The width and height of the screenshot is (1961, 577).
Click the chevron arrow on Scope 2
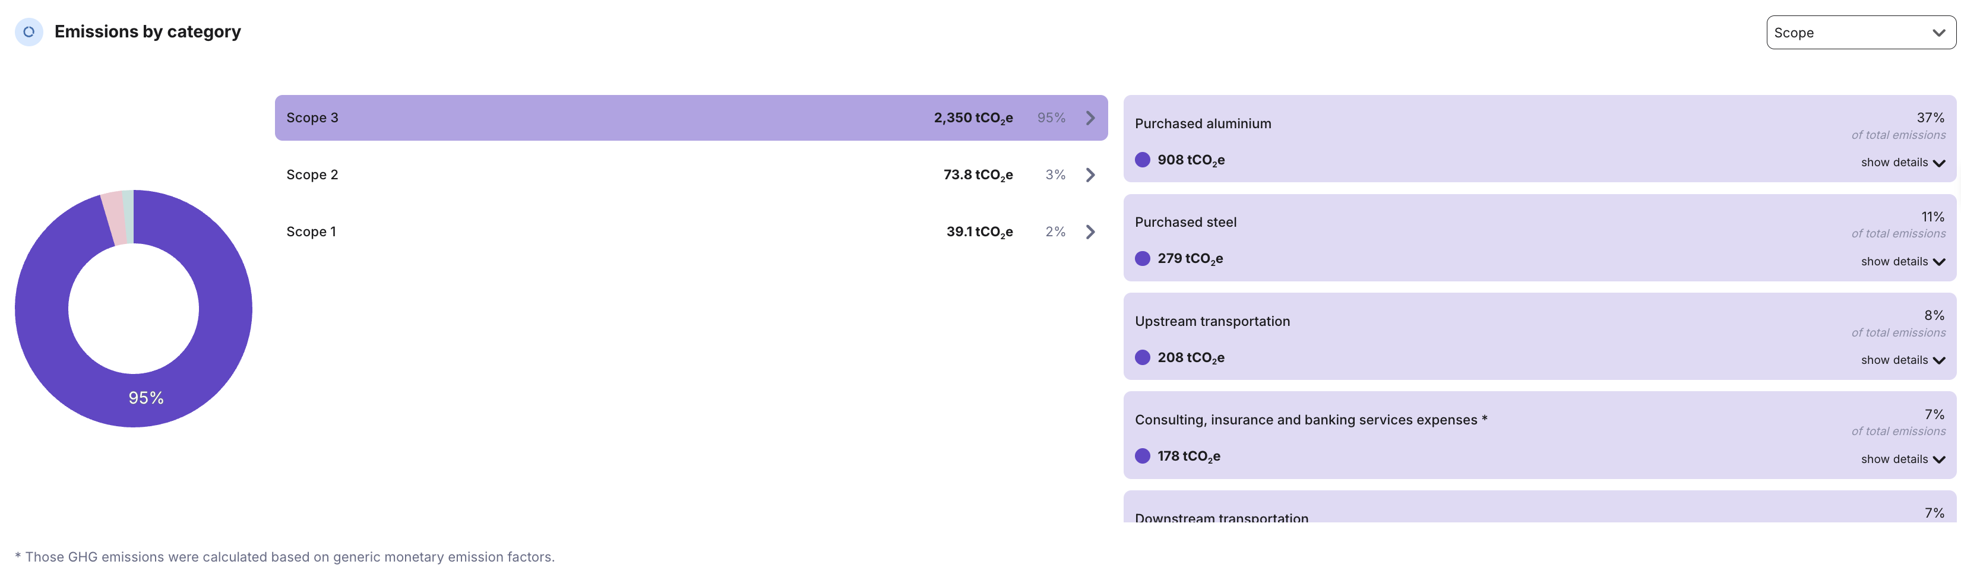(x=1090, y=175)
